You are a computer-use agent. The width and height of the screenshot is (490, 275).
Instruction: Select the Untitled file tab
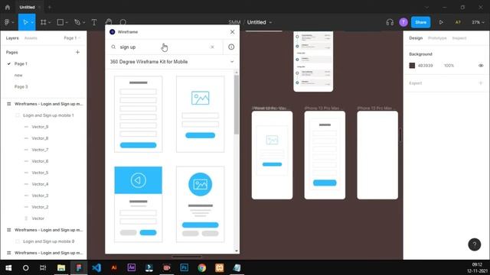pyautogui.click(x=28, y=7)
